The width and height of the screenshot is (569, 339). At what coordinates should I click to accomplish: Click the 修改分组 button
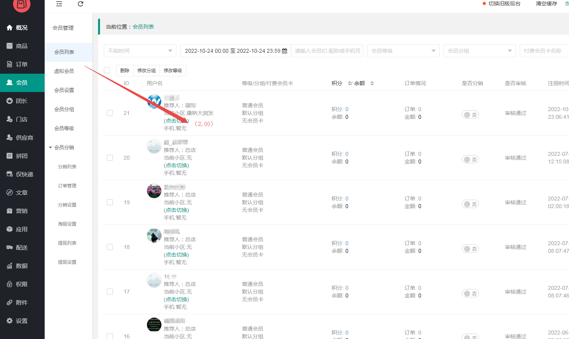[x=147, y=71]
